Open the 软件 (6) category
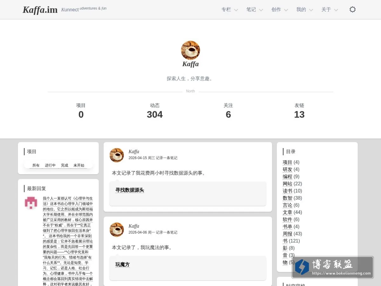Image resolution: width=381 pixels, height=286 pixels. pyautogui.click(x=287, y=219)
